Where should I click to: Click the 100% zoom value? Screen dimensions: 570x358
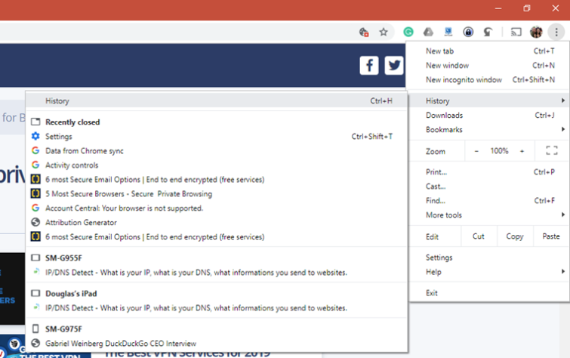pyautogui.click(x=499, y=150)
